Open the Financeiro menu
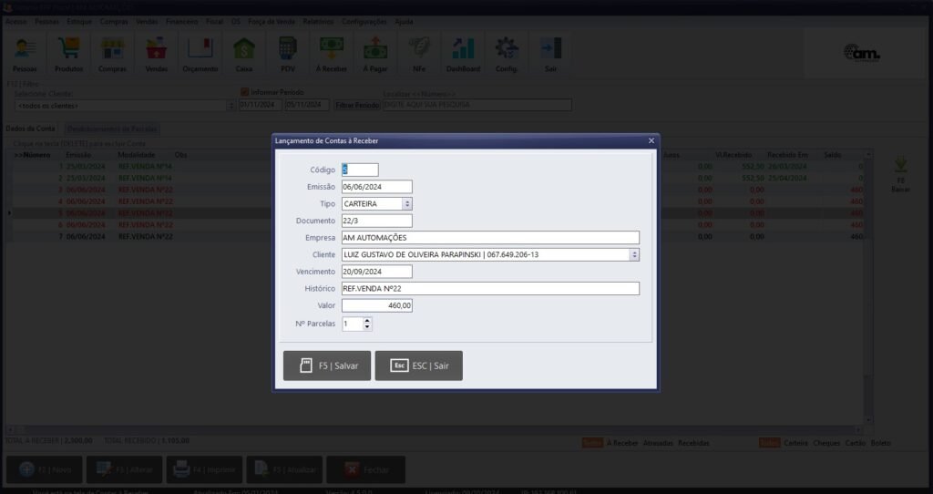Screen dimensions: 933x494 click(181, 21)
